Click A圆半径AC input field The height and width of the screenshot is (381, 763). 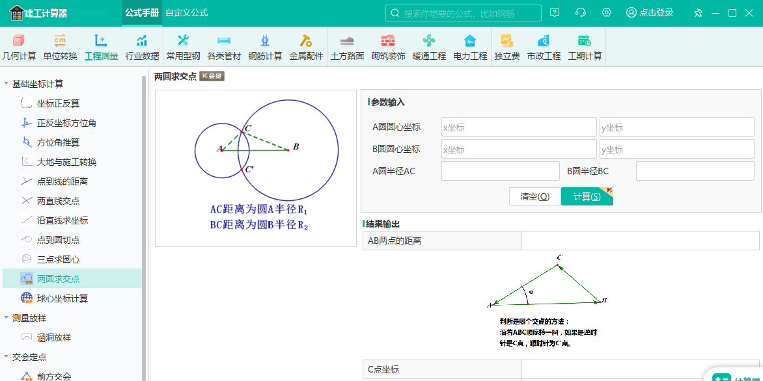click(501, 171)
